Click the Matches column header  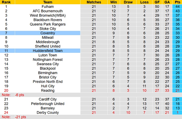(94, 2)
